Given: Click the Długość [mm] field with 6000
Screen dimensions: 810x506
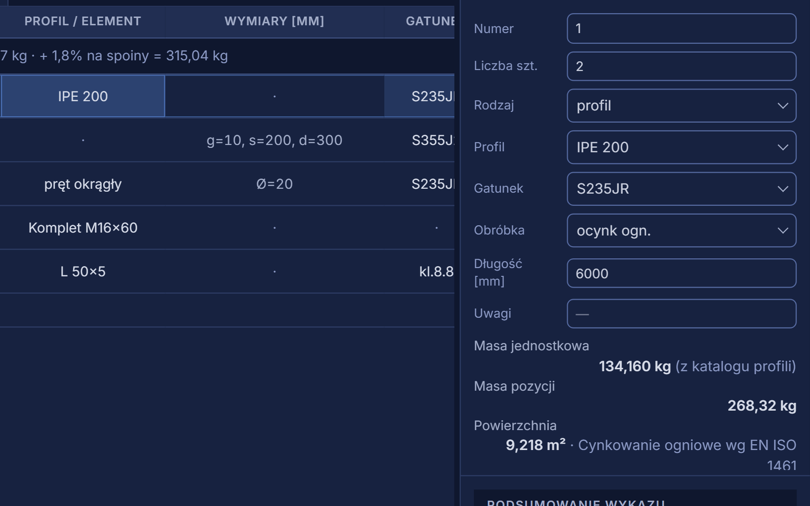Looking at the screenshot, I should 681,273.
